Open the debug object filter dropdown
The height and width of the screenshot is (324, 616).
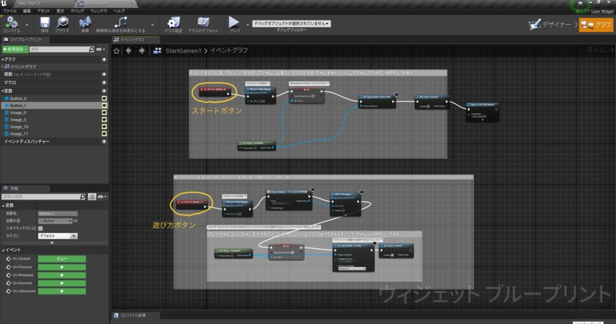tap(291, 23)
